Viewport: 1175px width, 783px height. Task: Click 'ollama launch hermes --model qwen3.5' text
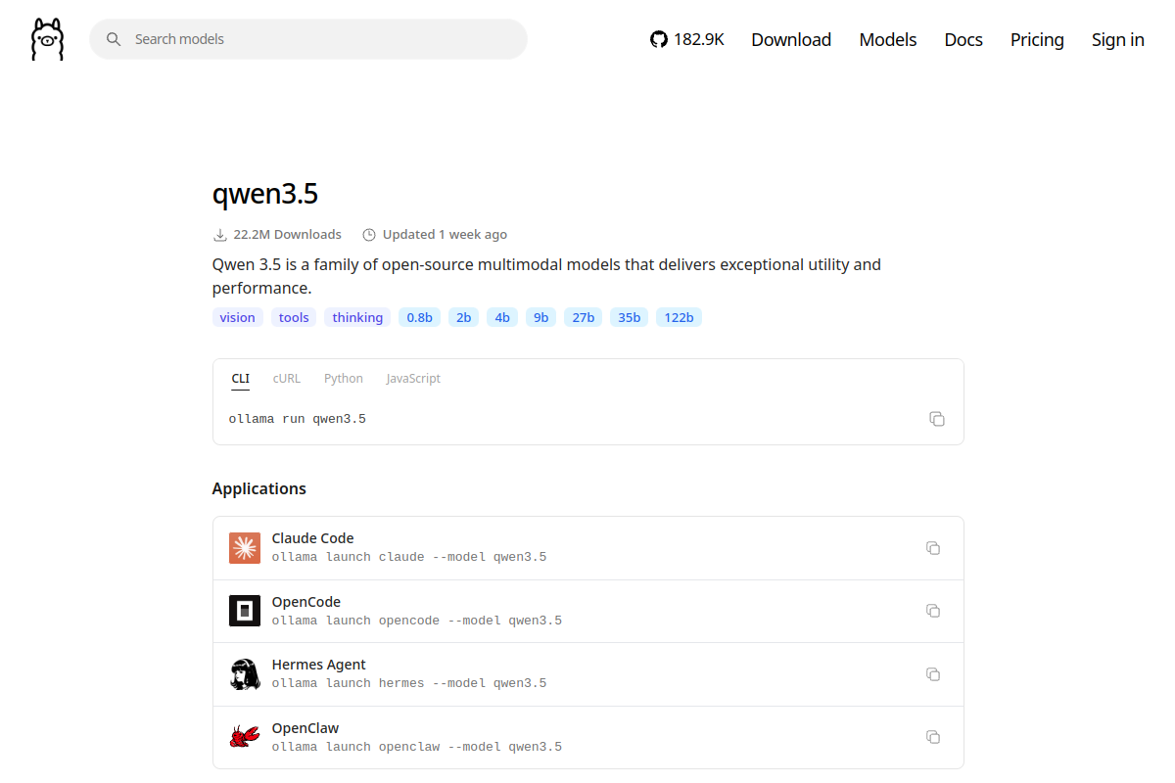(x=409, y=683)
